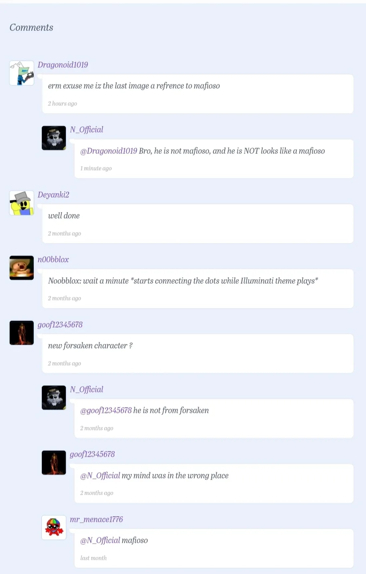Viewport: 366px width, 574px height.
Task: Click mr_menace1776's red creature avatar
Action: [x=54, y=528]
